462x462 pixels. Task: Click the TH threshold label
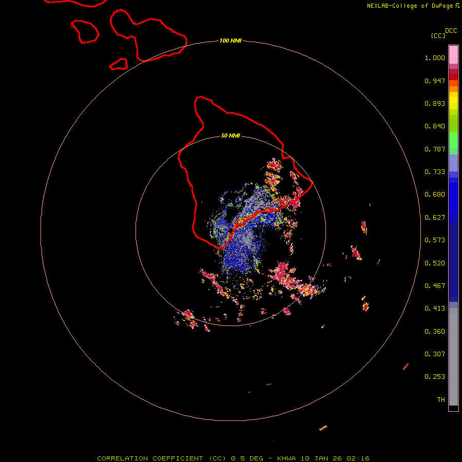[x=441, y=400]
